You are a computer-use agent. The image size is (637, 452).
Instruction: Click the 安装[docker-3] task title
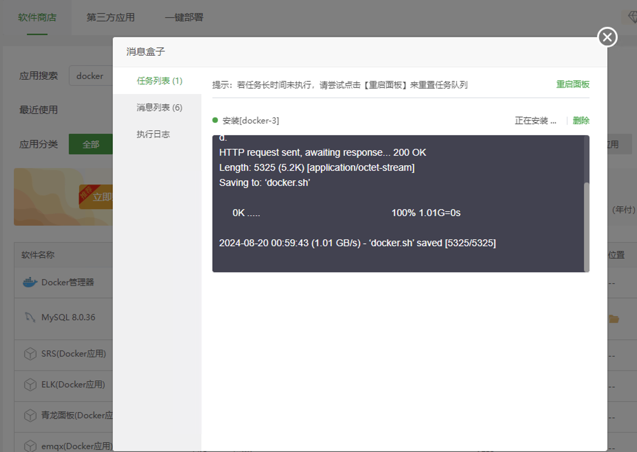pyautogui.click(x=250, y=121)
